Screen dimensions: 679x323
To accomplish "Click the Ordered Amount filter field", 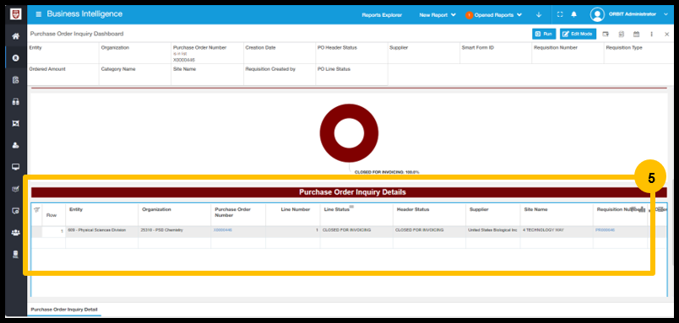I will 63,75.
